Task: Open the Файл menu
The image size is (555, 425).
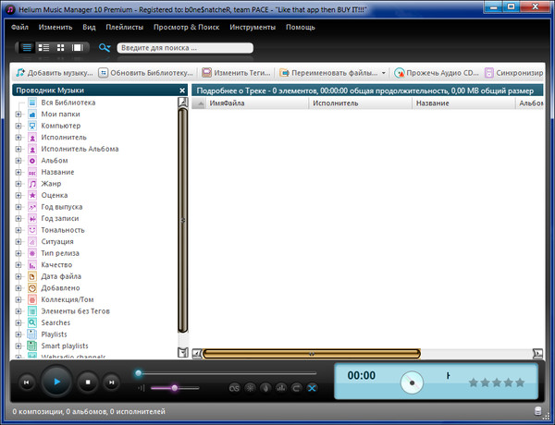Action: [19, 27]
